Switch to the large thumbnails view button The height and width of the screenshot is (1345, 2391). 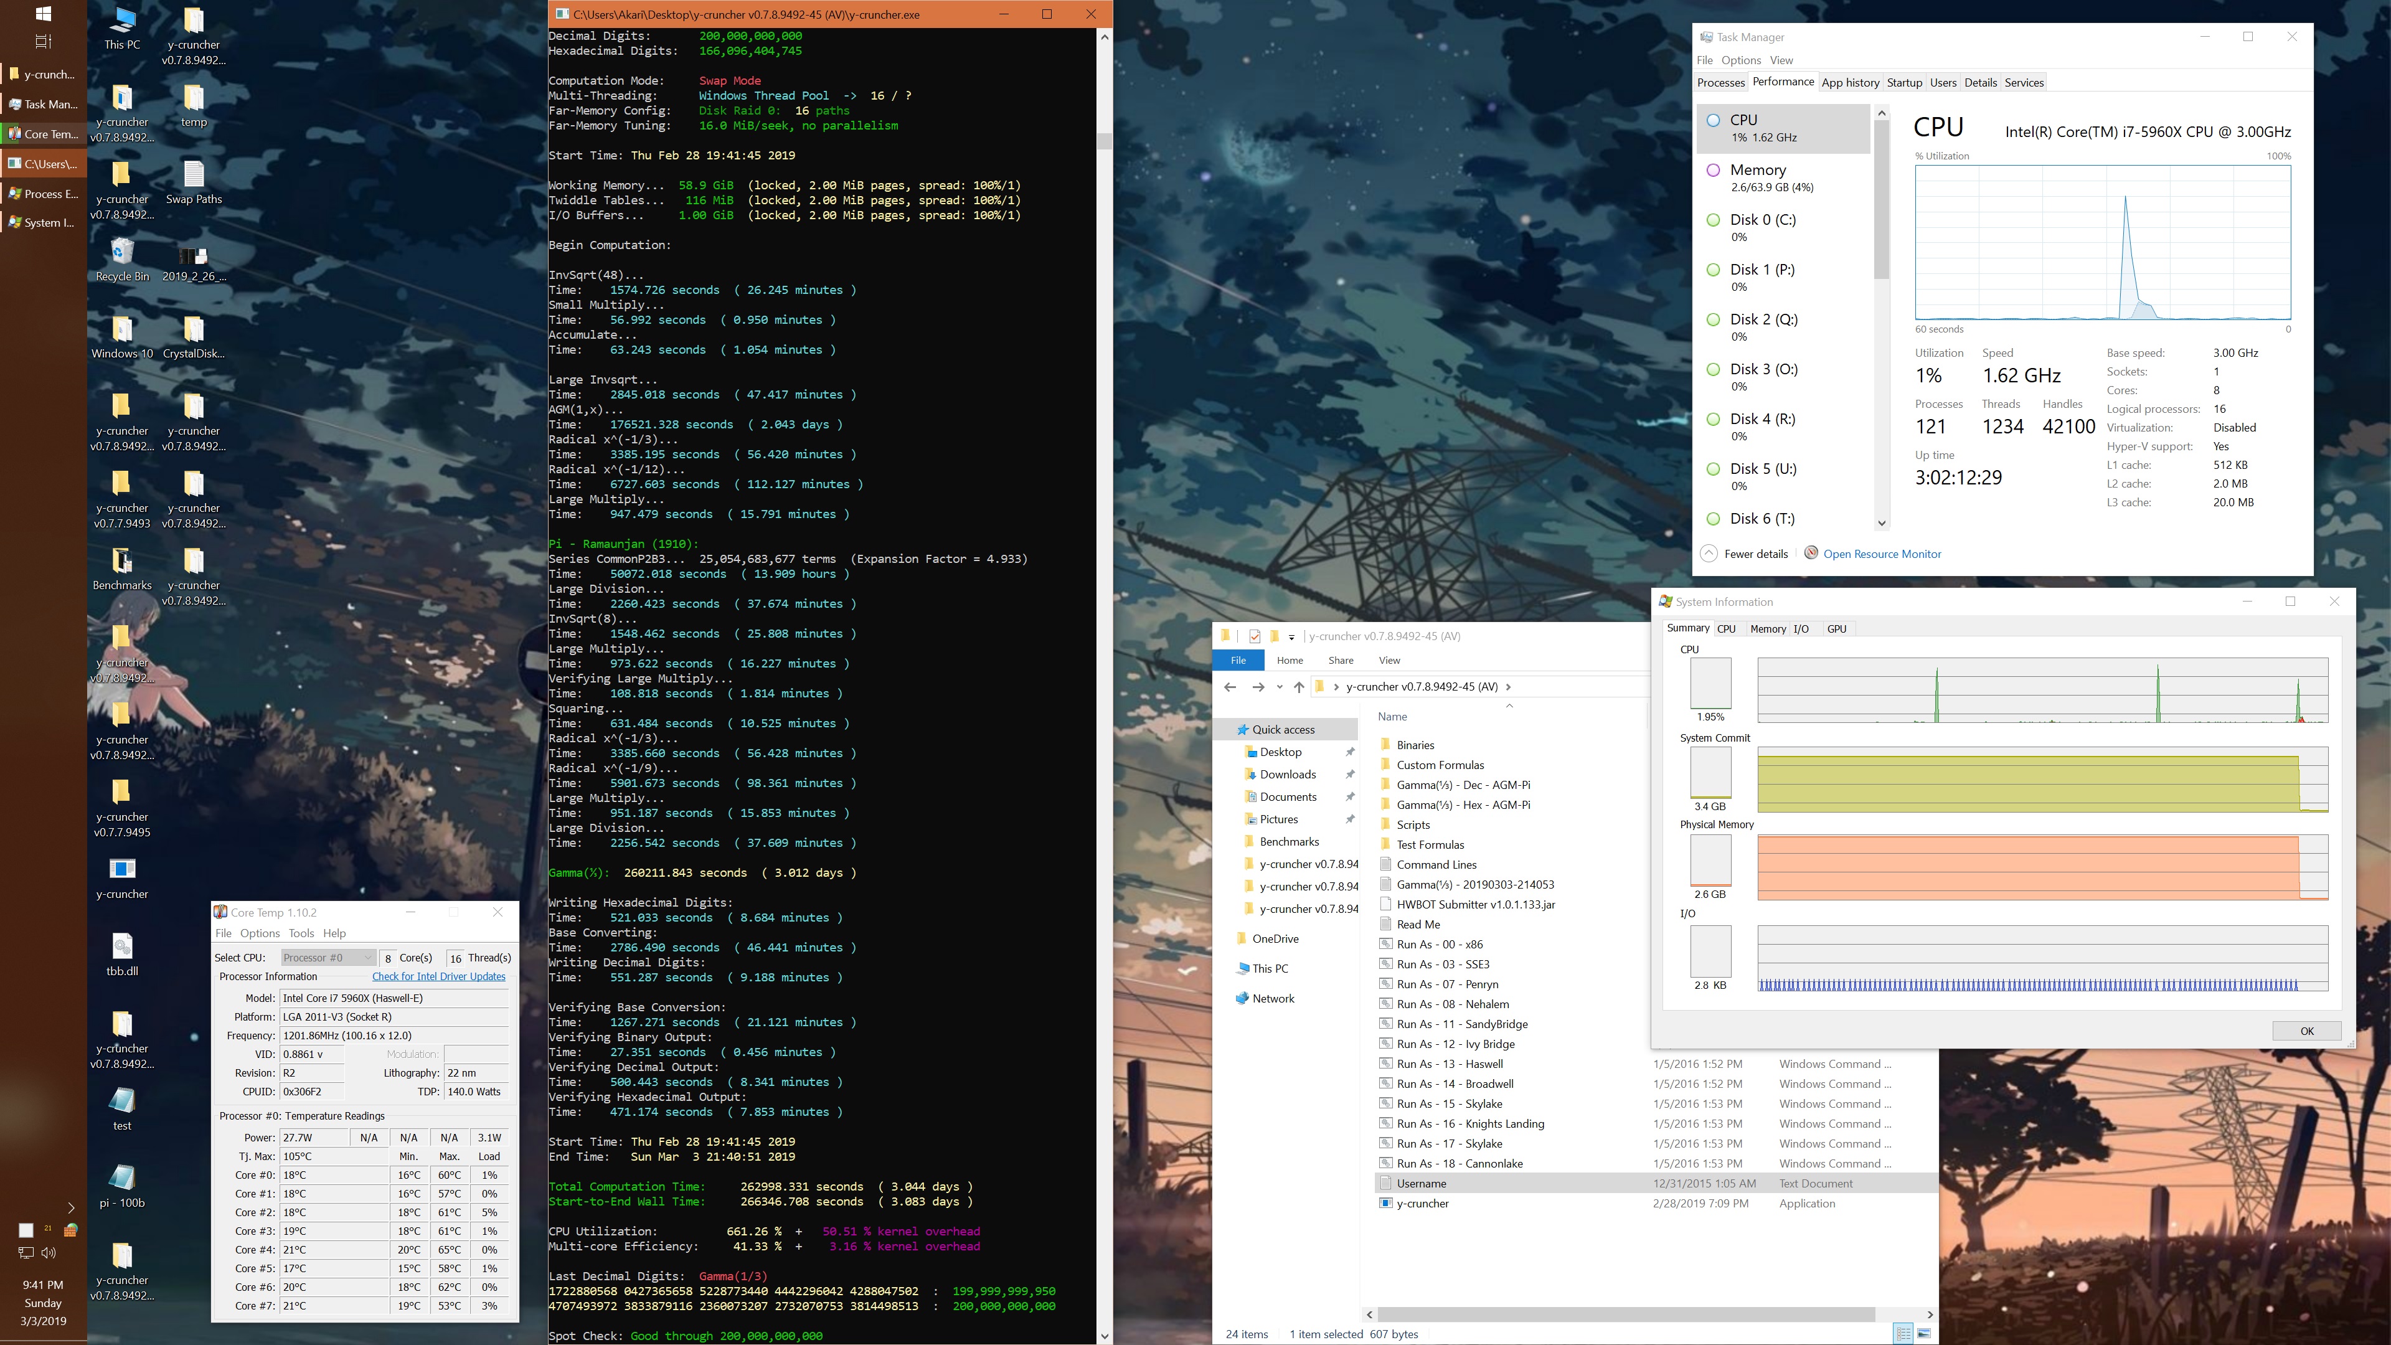(1924, 1334)
